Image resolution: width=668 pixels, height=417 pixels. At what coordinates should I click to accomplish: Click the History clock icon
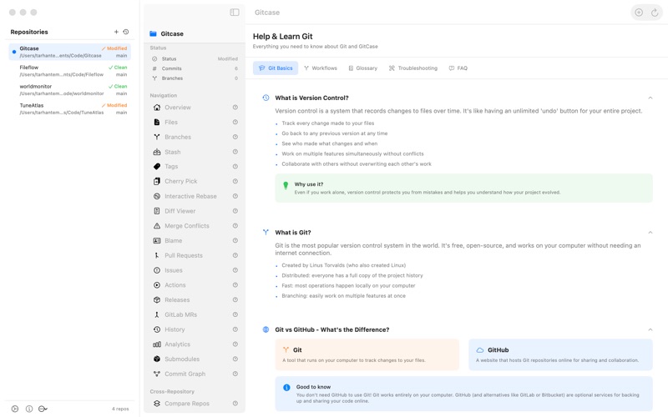coord(157,329)
